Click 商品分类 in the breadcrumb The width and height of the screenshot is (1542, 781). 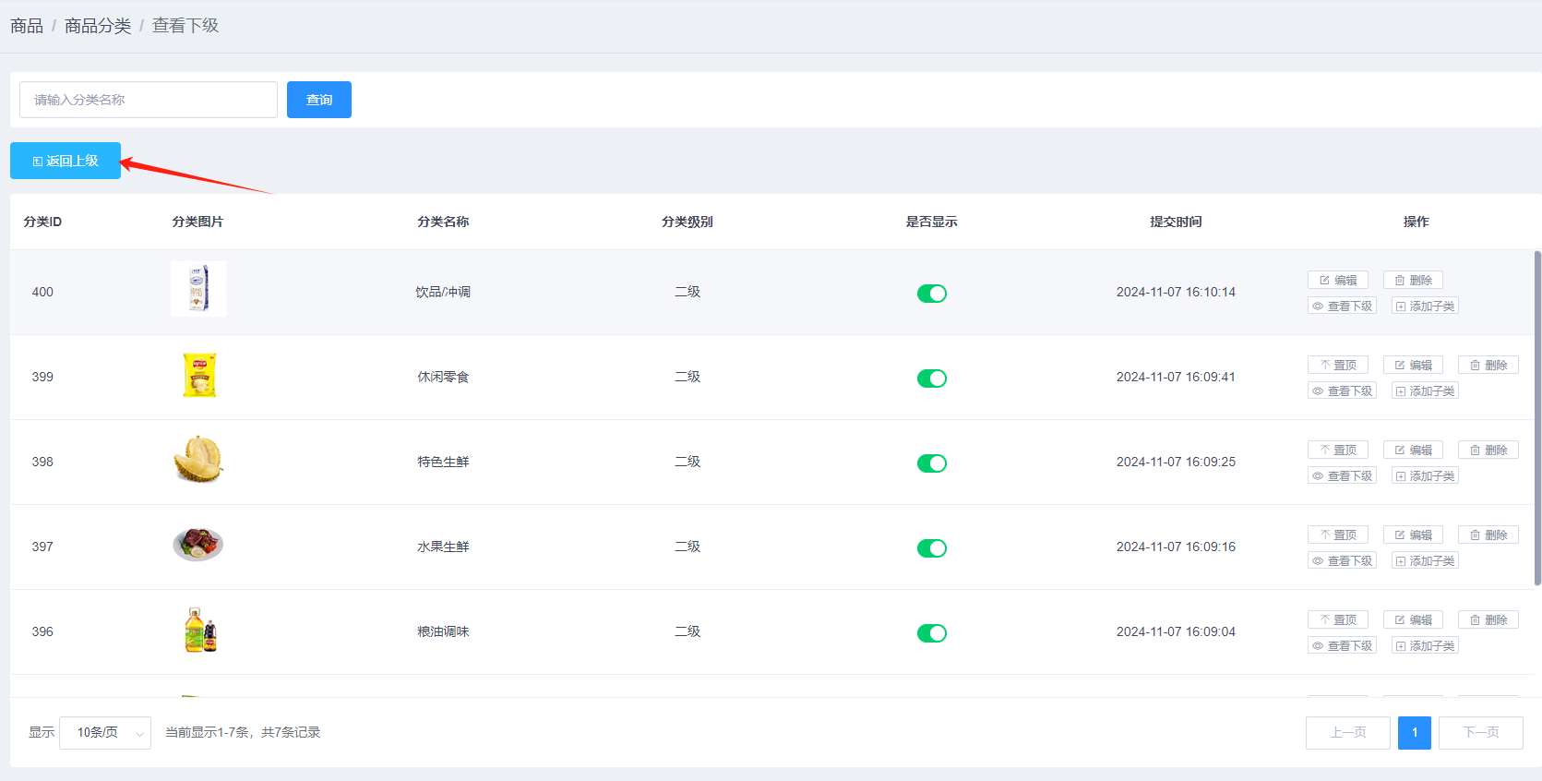98,26
